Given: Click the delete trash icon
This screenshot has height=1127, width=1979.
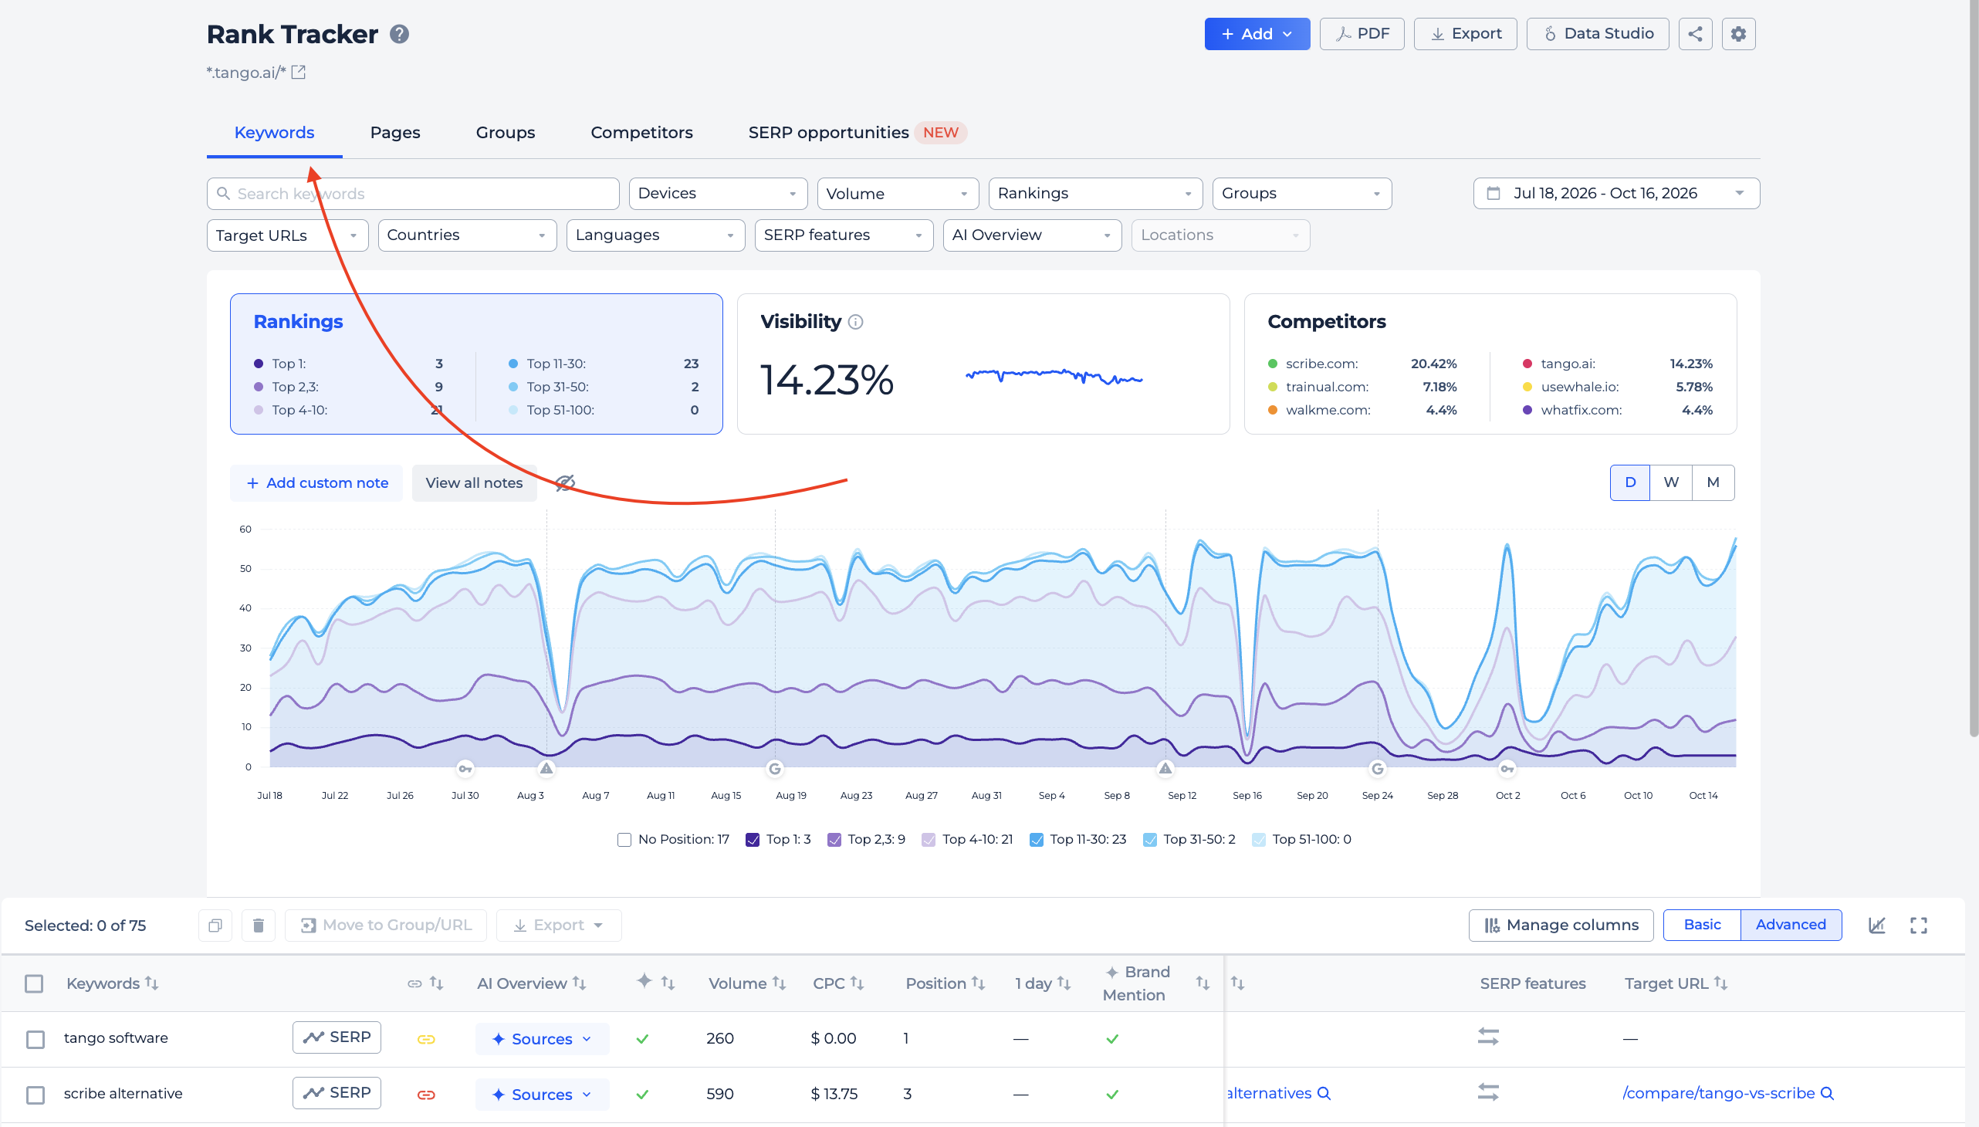Looking at the screenshot, I should click(x=259, y=925).
